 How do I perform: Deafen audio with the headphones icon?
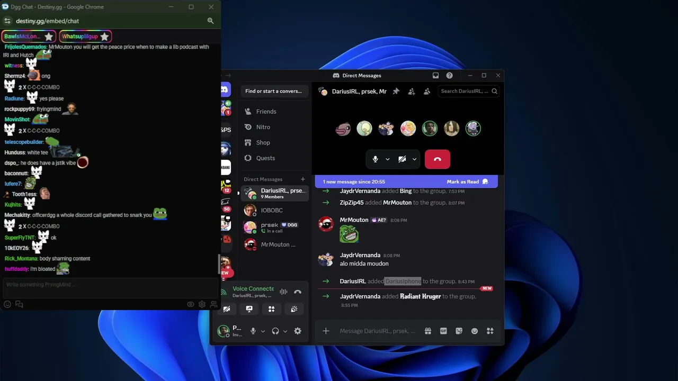pyautogui.click(x=275, y=331)
